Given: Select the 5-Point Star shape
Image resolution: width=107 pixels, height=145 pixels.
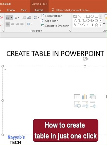Looking at the screenshot, I should [96, 25].
